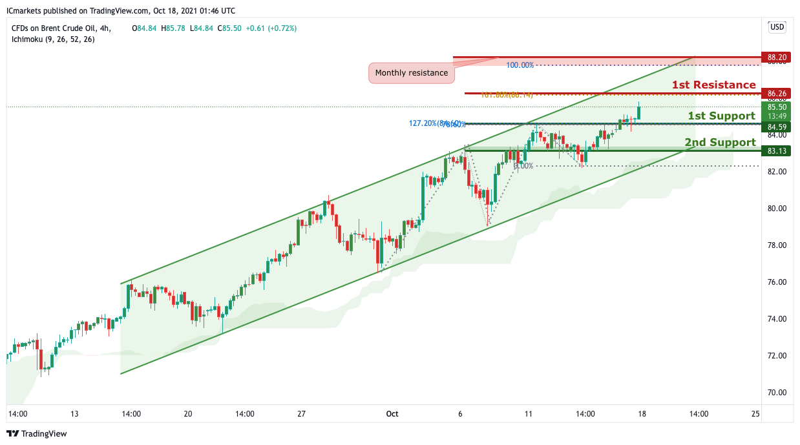Click the 84.59 first support price tag

point(776,127)
